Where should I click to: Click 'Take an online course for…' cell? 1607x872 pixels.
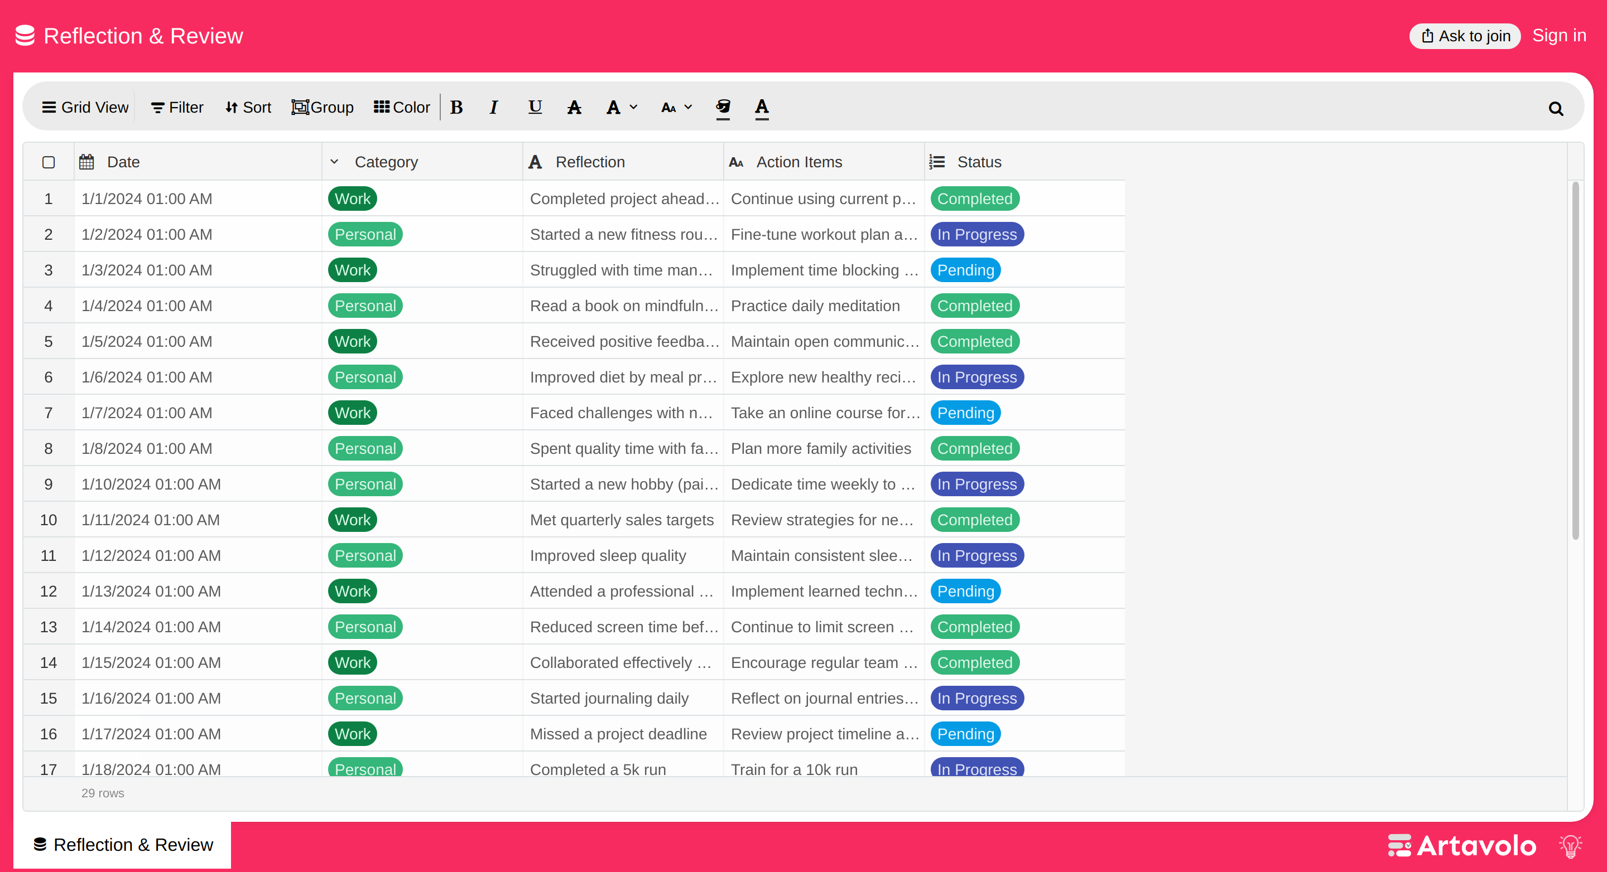[824, 413]
